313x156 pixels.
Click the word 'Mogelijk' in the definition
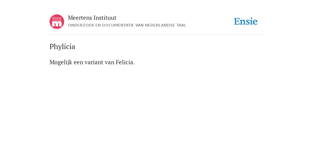click(61, 62)
